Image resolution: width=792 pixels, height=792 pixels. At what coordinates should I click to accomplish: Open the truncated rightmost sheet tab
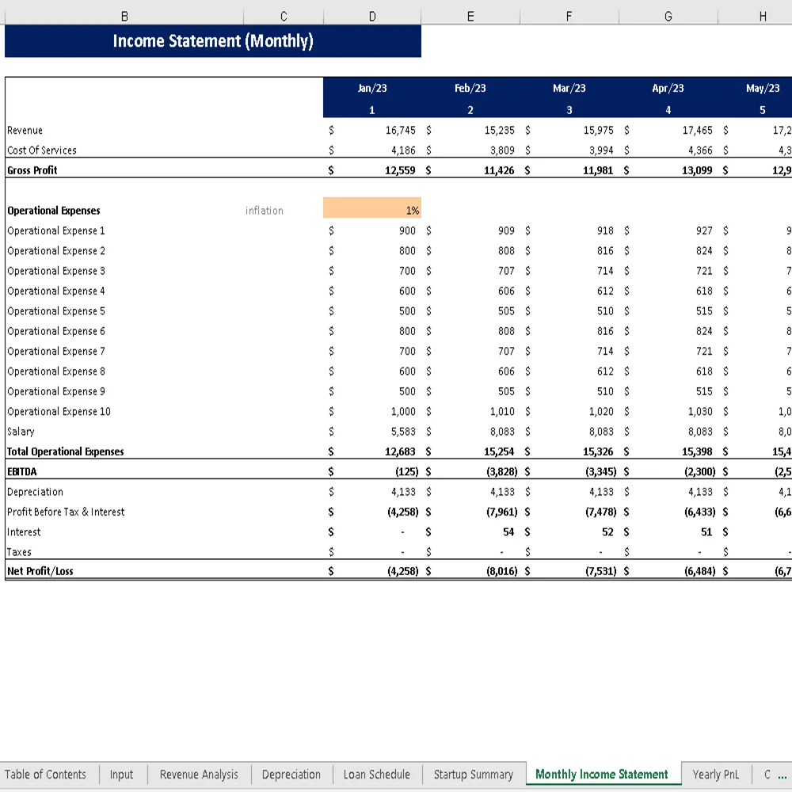tap(770, 775)
